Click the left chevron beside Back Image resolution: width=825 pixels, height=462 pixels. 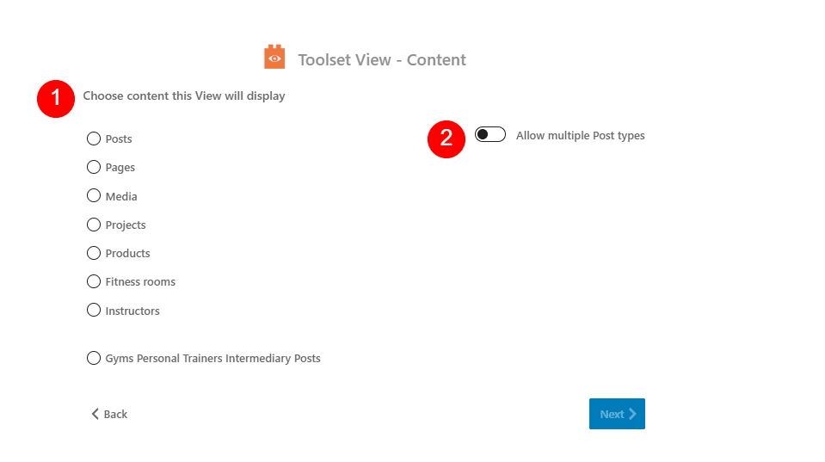(95, 414)
